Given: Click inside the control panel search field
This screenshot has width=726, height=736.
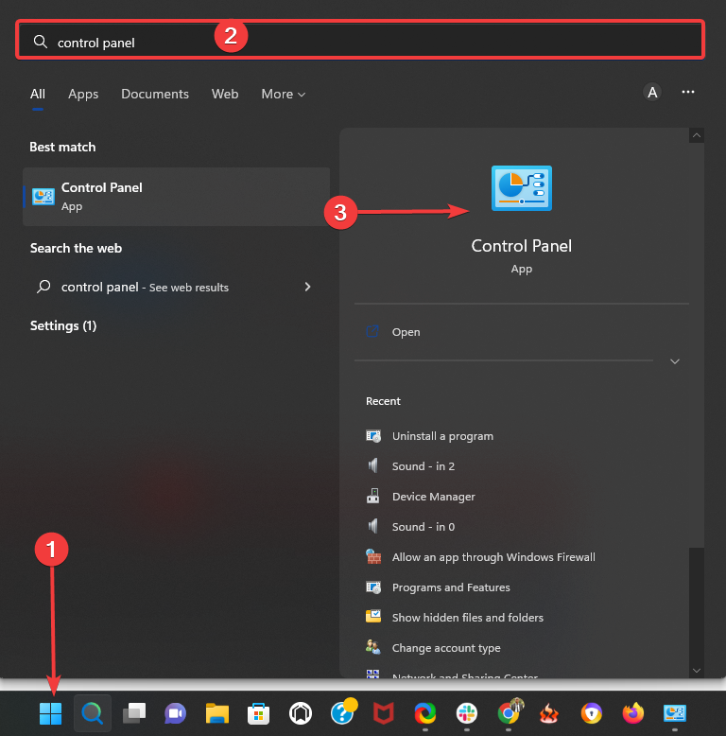Looking at the screenshot, I should point(360,40).
